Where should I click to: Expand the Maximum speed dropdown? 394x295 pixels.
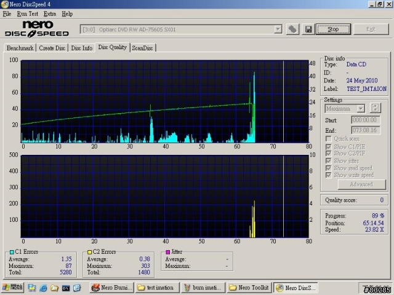click(x=361, y=108)
